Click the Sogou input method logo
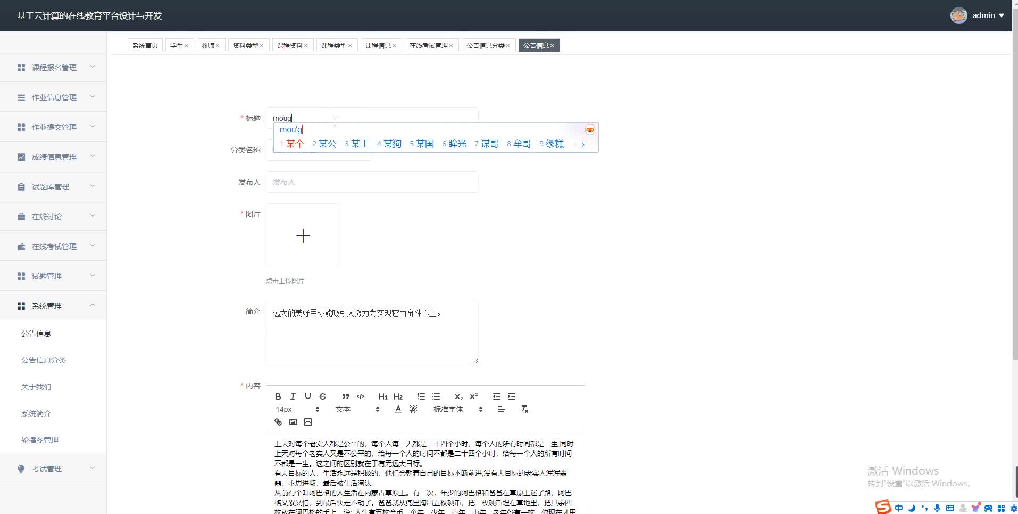1018x514 pixels. pyautogui.click(x=883, y=507)
